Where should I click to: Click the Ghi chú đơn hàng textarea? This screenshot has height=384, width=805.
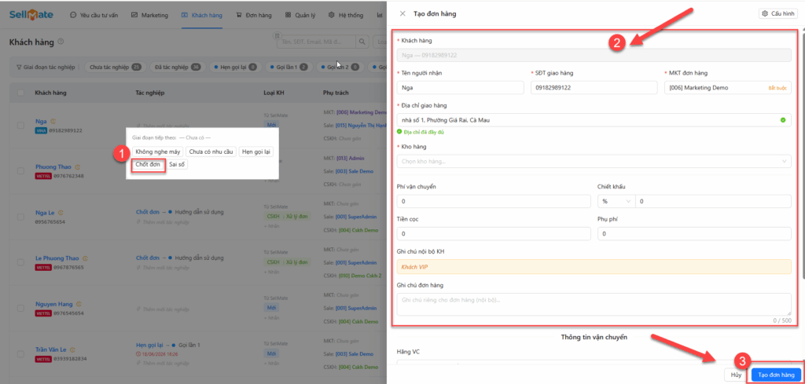coord(594,304)
